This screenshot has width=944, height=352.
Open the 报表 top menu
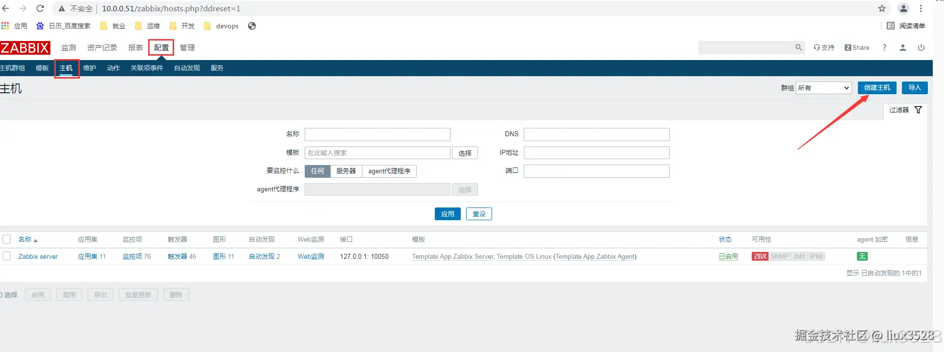point(135,47)
